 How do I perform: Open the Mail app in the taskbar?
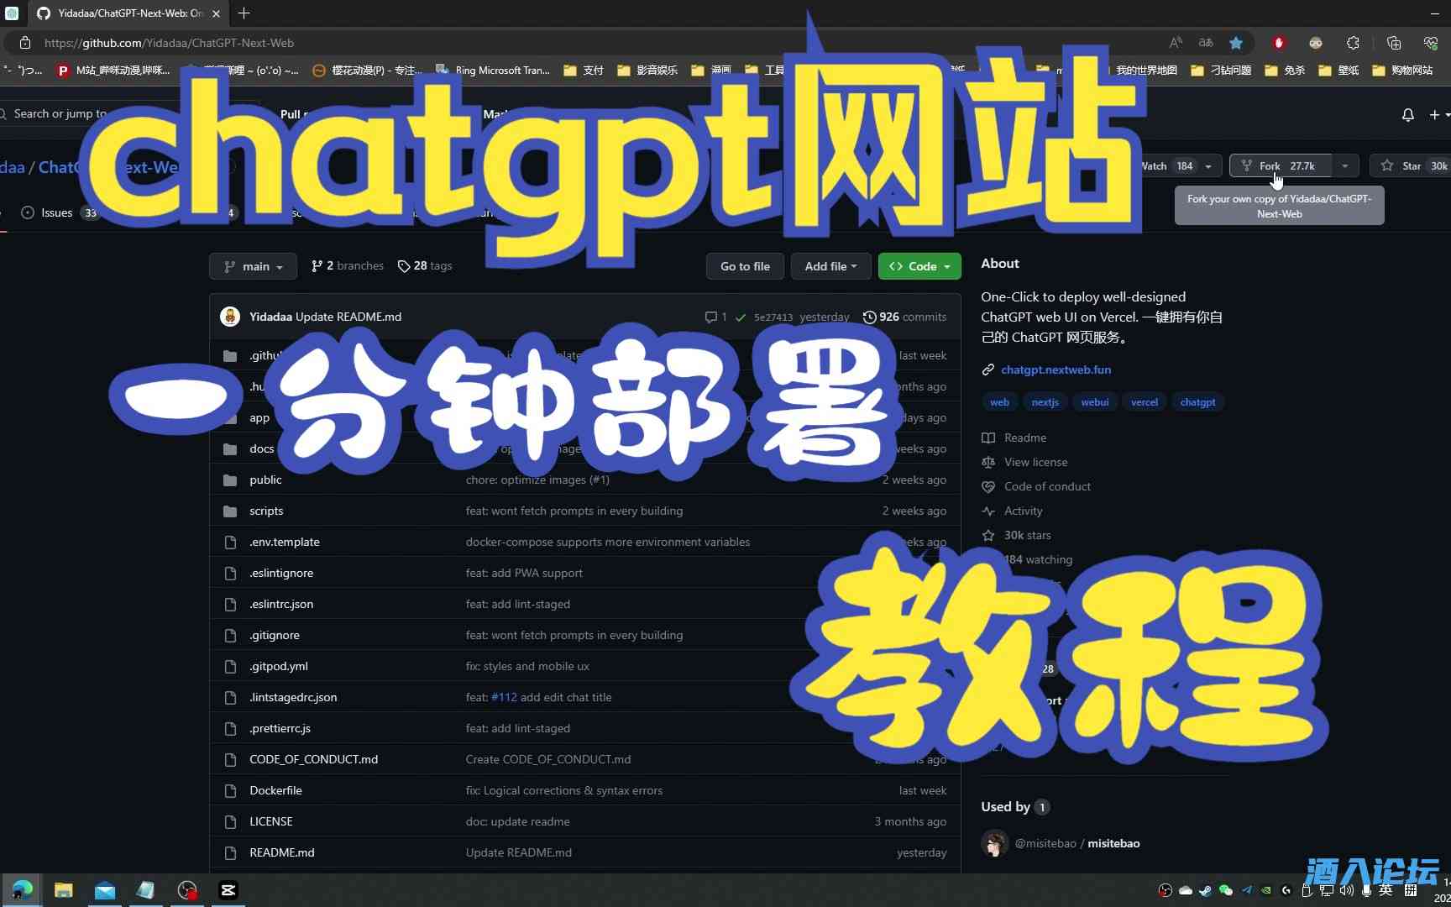coord(105,890)
